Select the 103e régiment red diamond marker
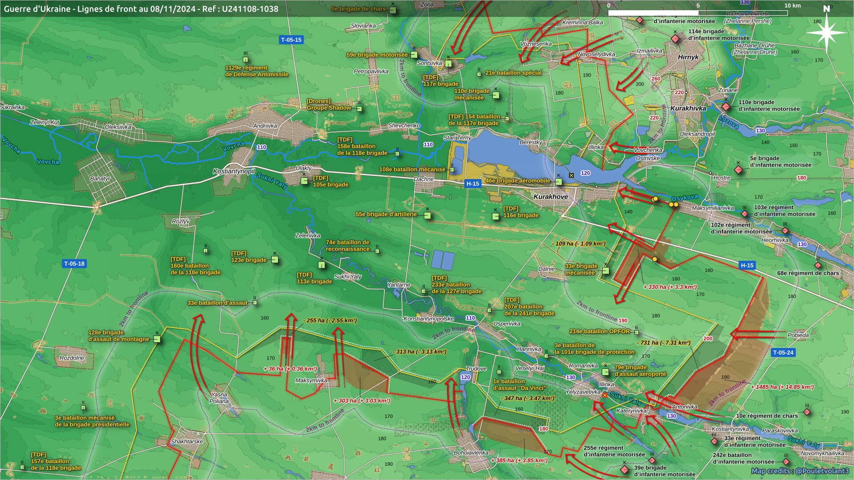Screen dimensions: 854x480 [x=745, y=214]
